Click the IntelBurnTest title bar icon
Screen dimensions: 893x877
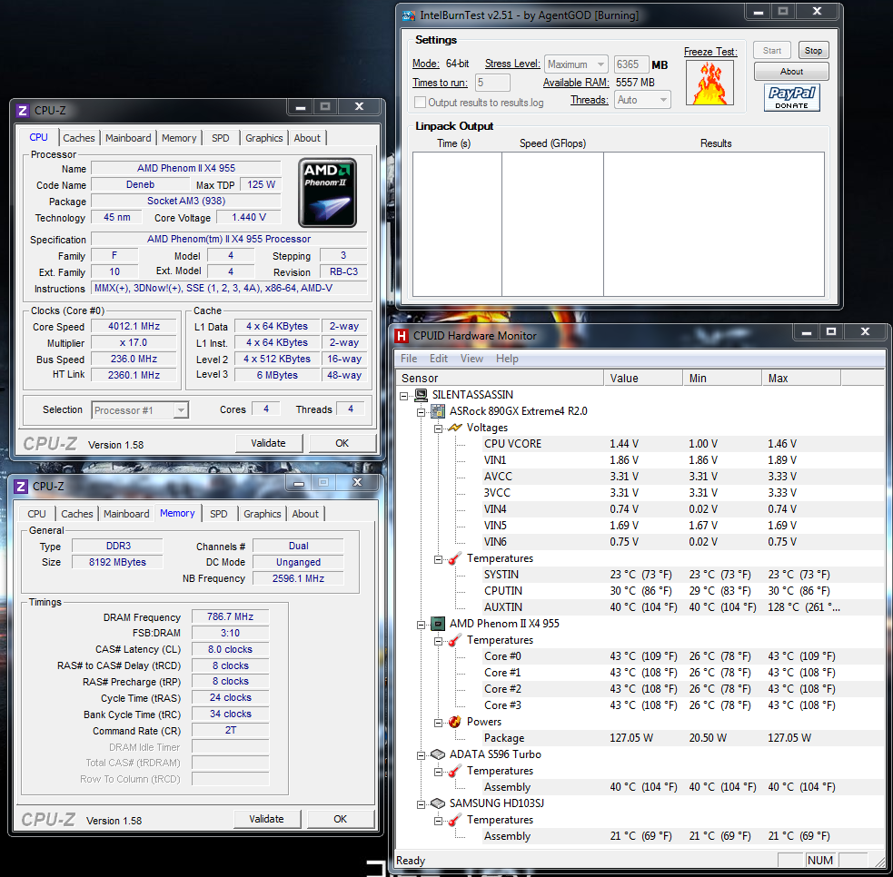[x=408, y=15]
